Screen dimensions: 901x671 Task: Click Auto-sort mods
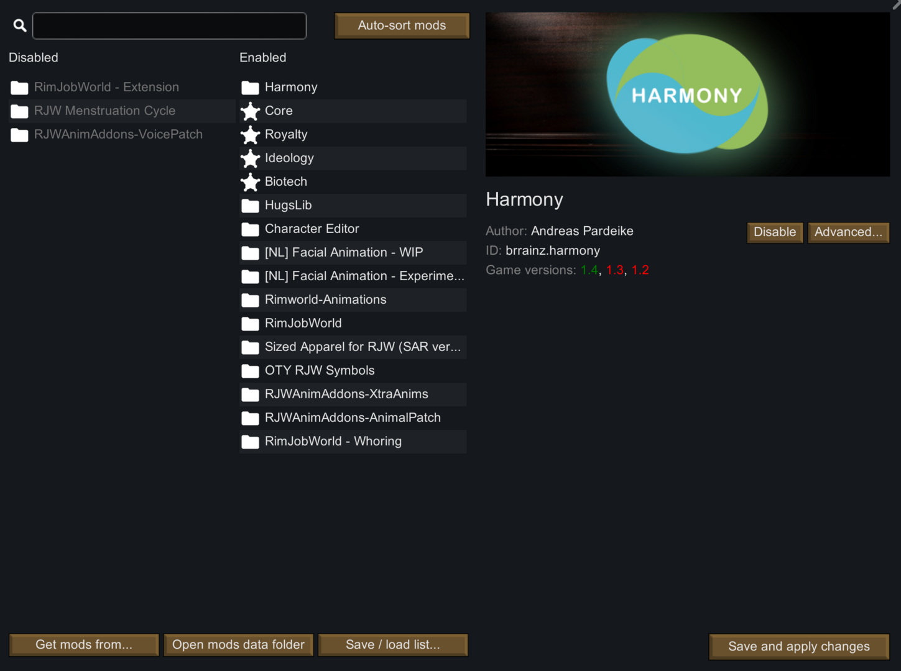coord(402,25)
